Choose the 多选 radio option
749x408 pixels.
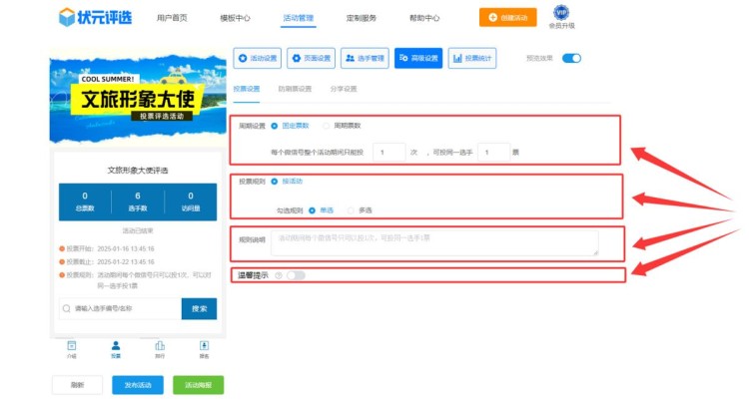pos(351,210)
